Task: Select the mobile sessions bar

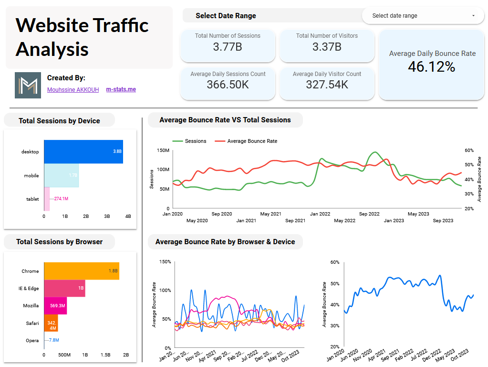Action: [x=61, y=175]
